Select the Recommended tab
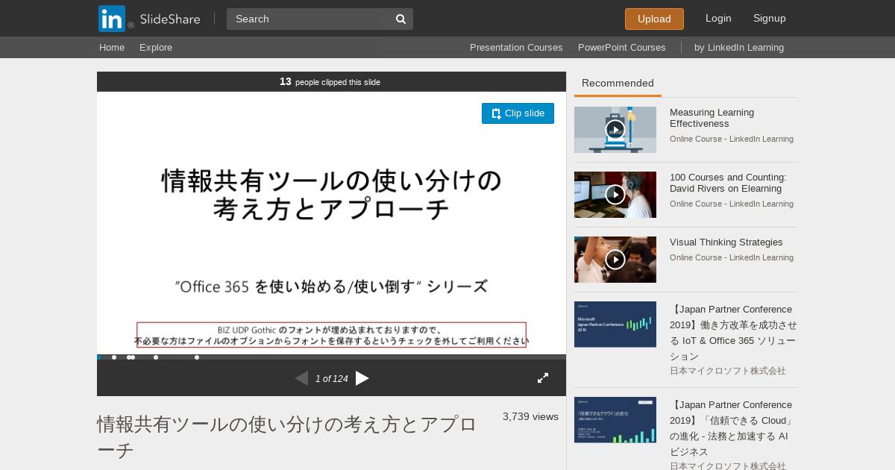Image resolution: width=895 pixels, height=470 pixels. click(618, 83)
